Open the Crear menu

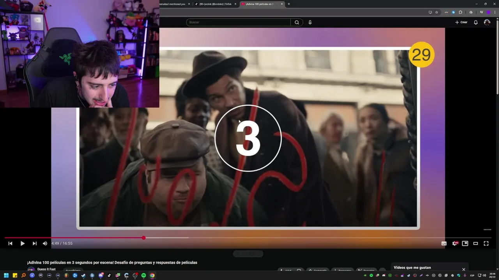(461, 22)
